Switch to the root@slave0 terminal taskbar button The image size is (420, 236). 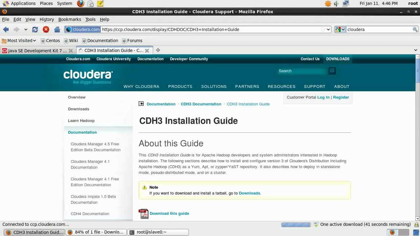tap(158, 232)
